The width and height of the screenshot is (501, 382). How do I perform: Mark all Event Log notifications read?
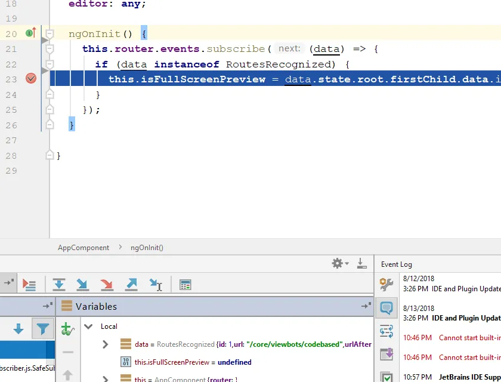(x=387, y=377)
